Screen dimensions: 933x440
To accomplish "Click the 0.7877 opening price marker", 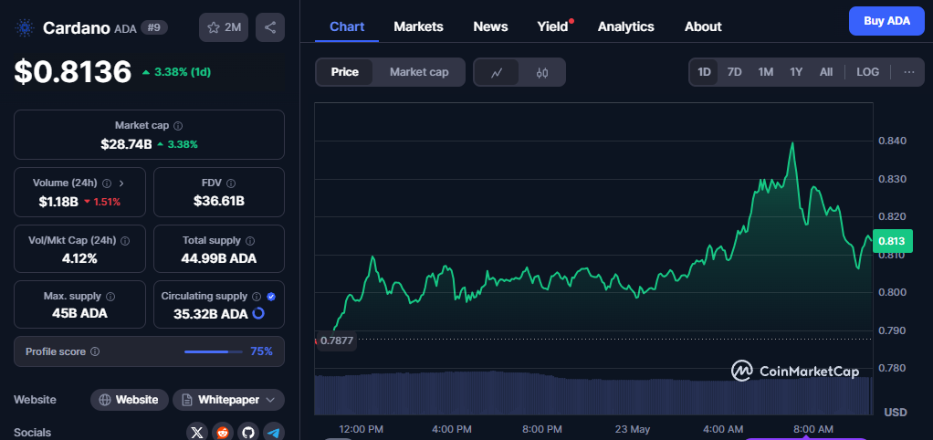I will [336, 340].
